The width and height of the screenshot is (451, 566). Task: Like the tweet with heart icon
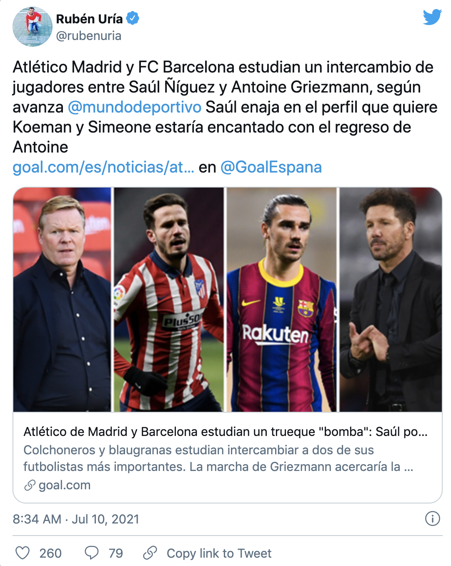(23, 553)
